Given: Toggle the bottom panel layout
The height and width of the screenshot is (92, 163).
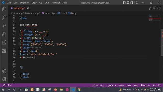Looking at the screenshot, I should (128, 3).
